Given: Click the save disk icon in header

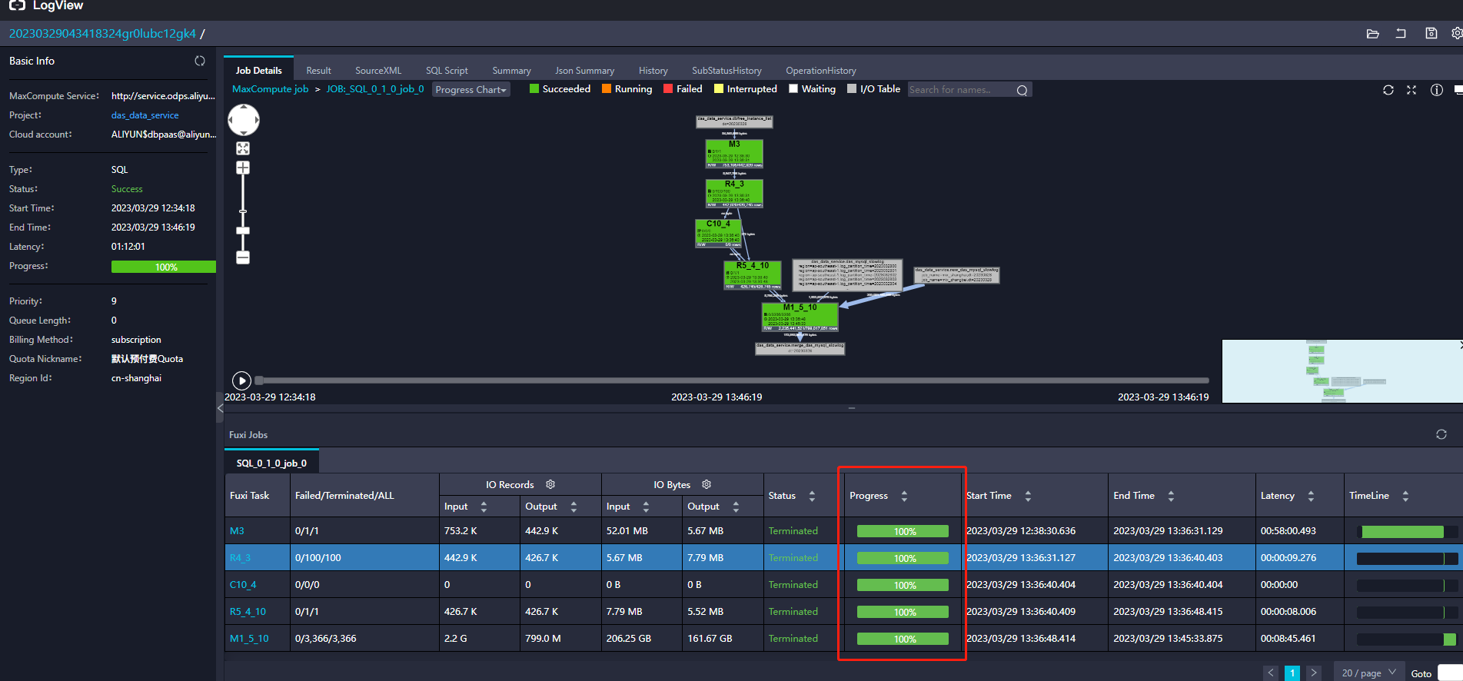Looking at the screenshot, I should pyautogui.click(x=1431, y=34).
